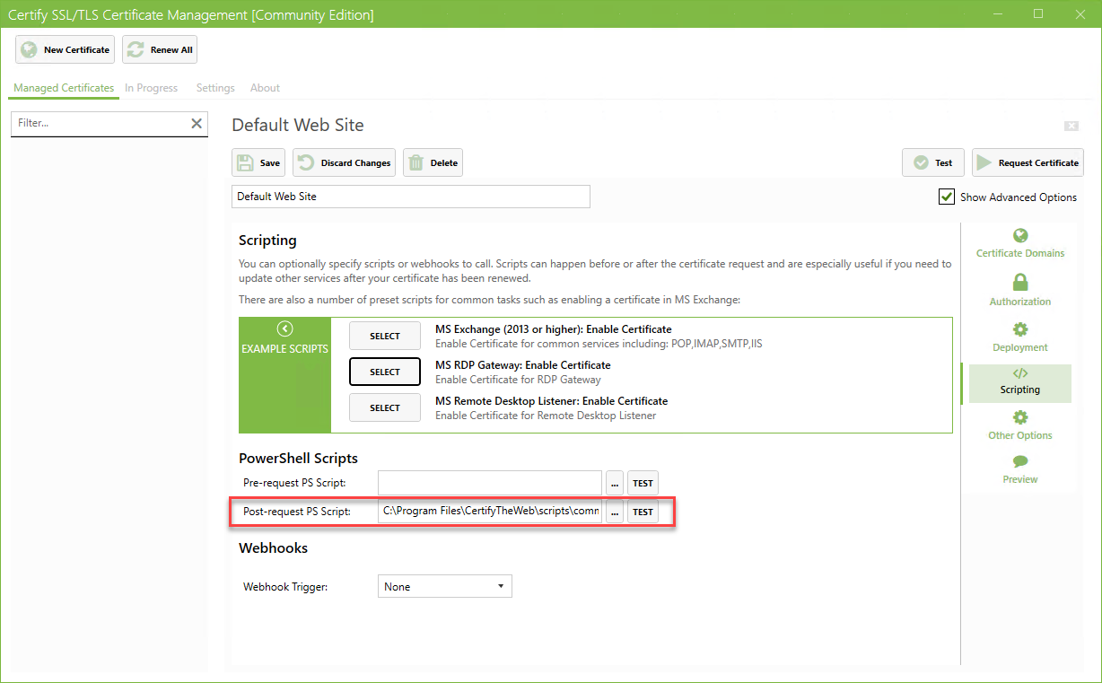The height and width of the screenshot is (683, 1102).
Task: Click the New Certificate button
Action: coord(65,50)
